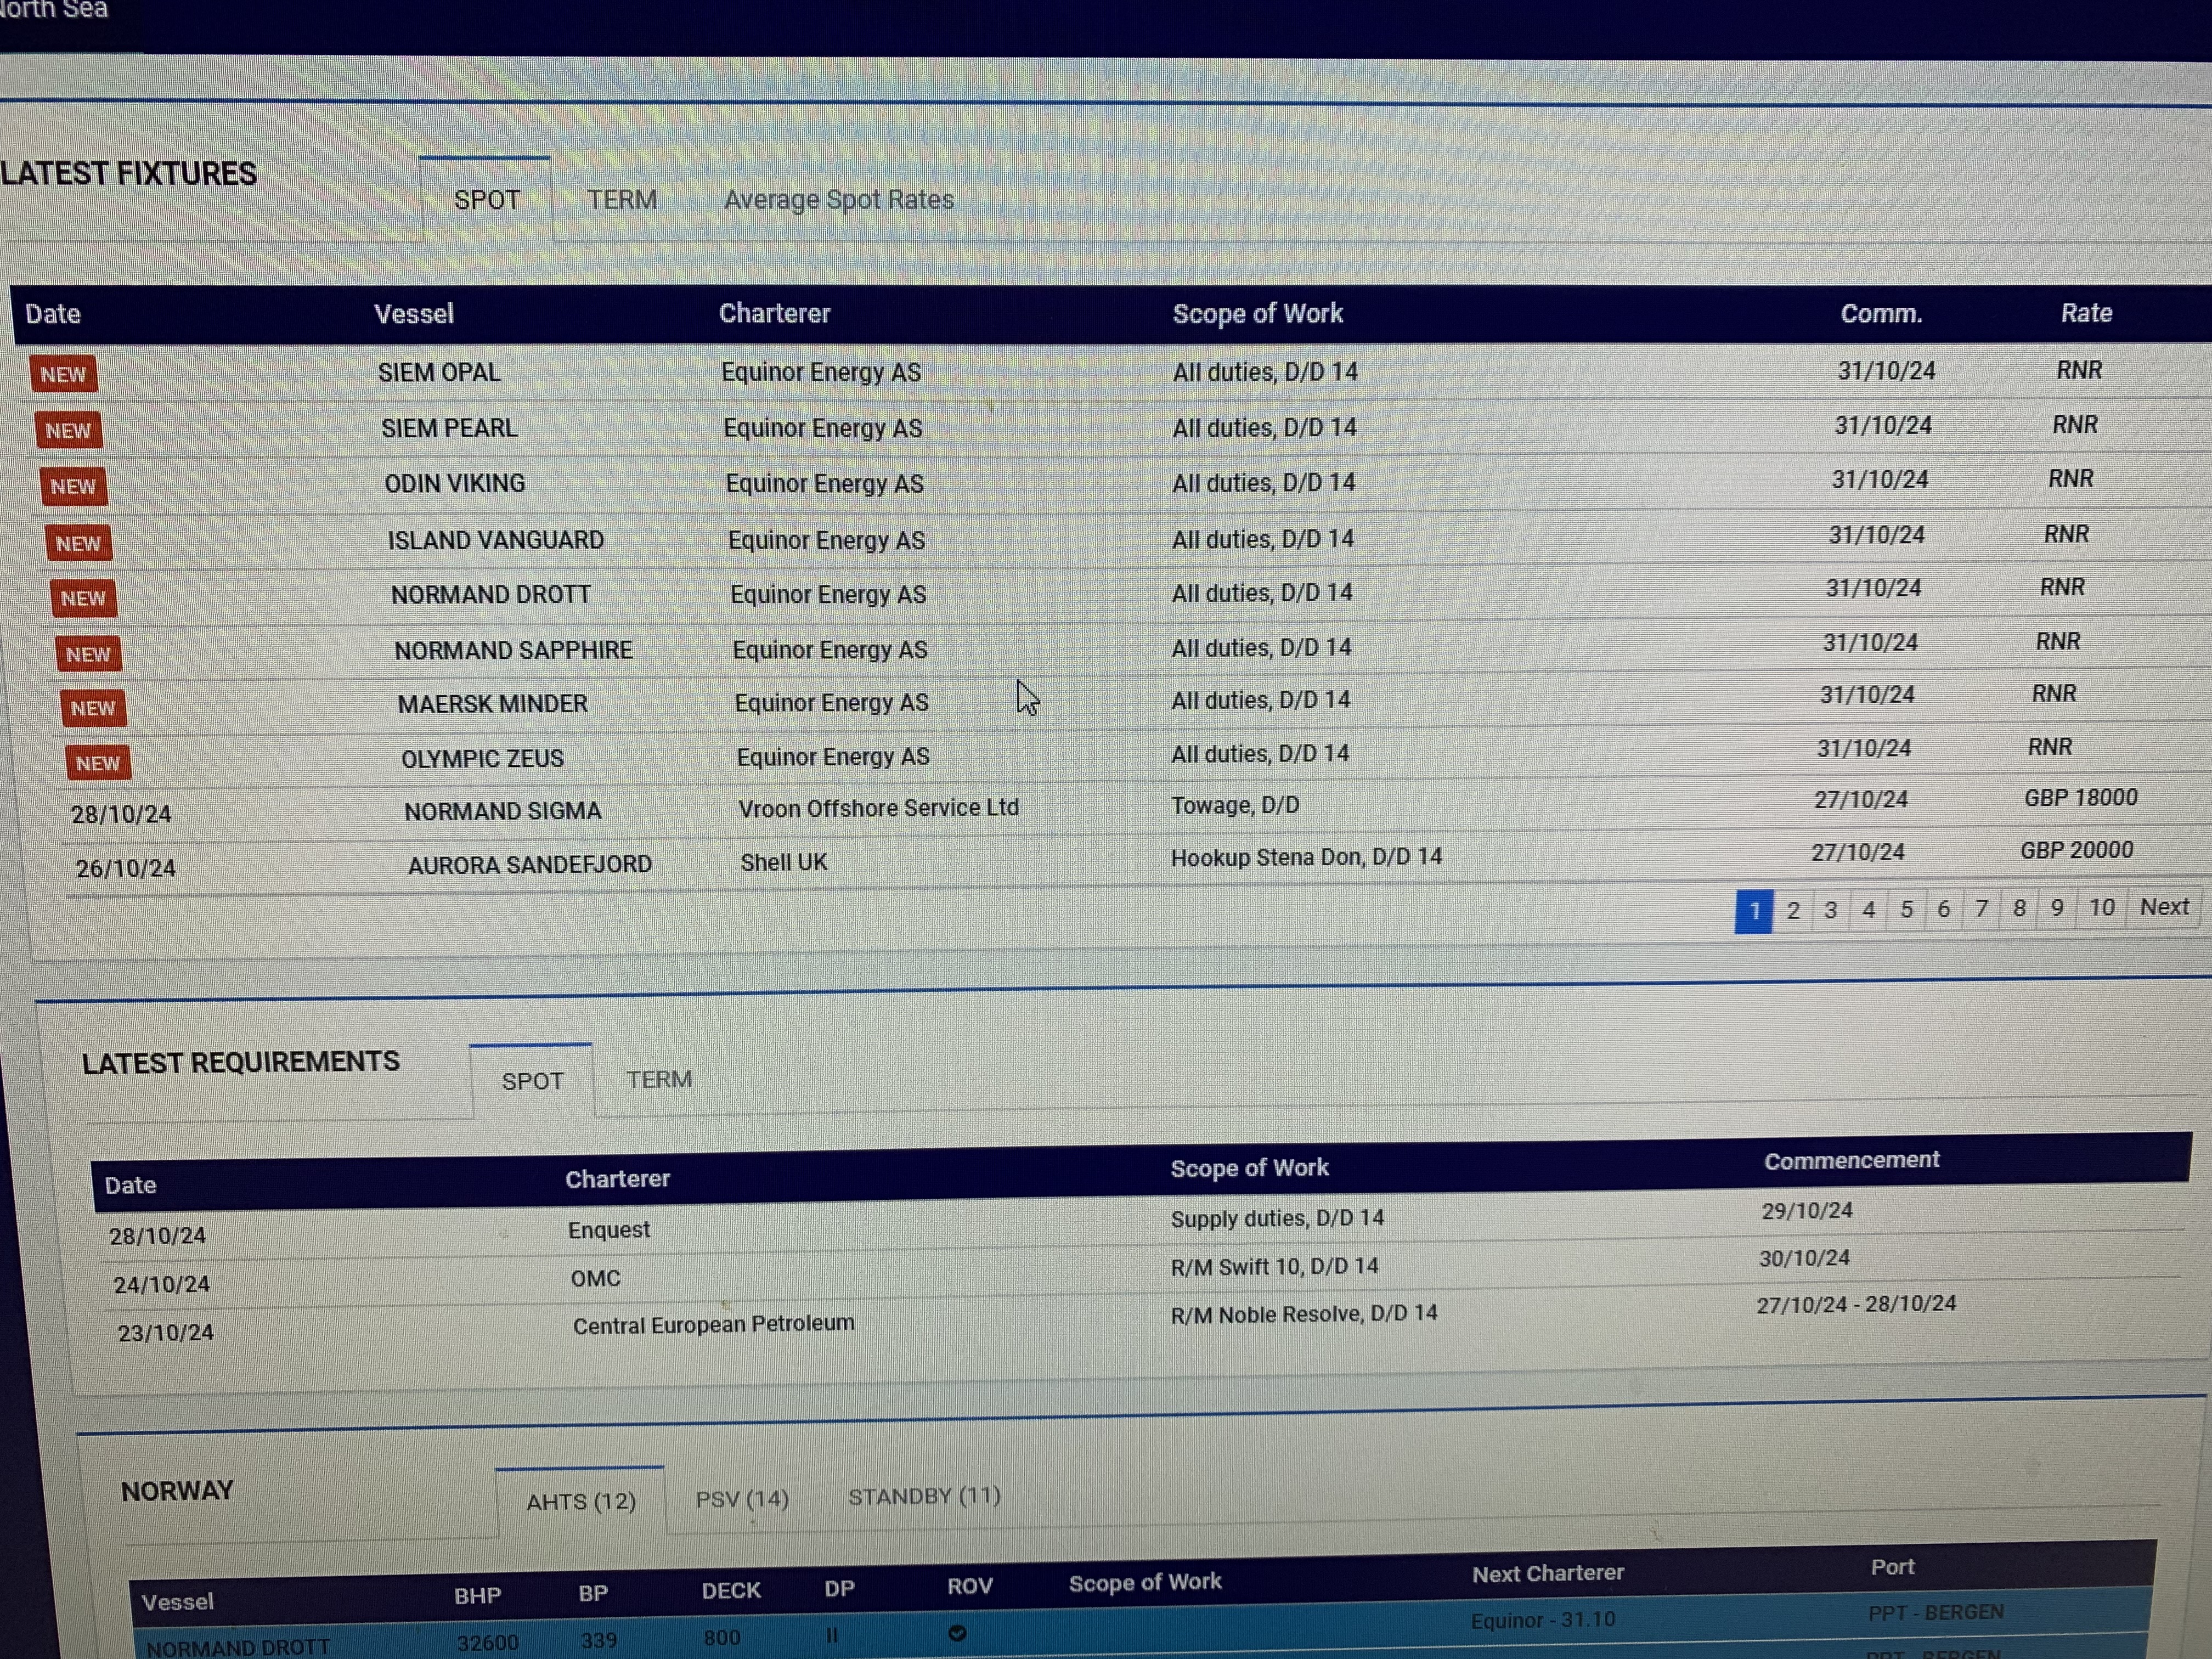Go to fixtures page 5
2212x1659 pixels.
click(x=1906, y=909)
